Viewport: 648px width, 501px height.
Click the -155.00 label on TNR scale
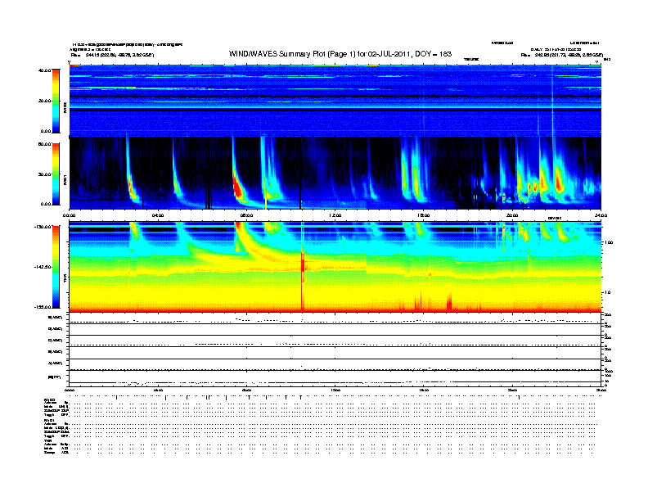[x=43, y=307]
